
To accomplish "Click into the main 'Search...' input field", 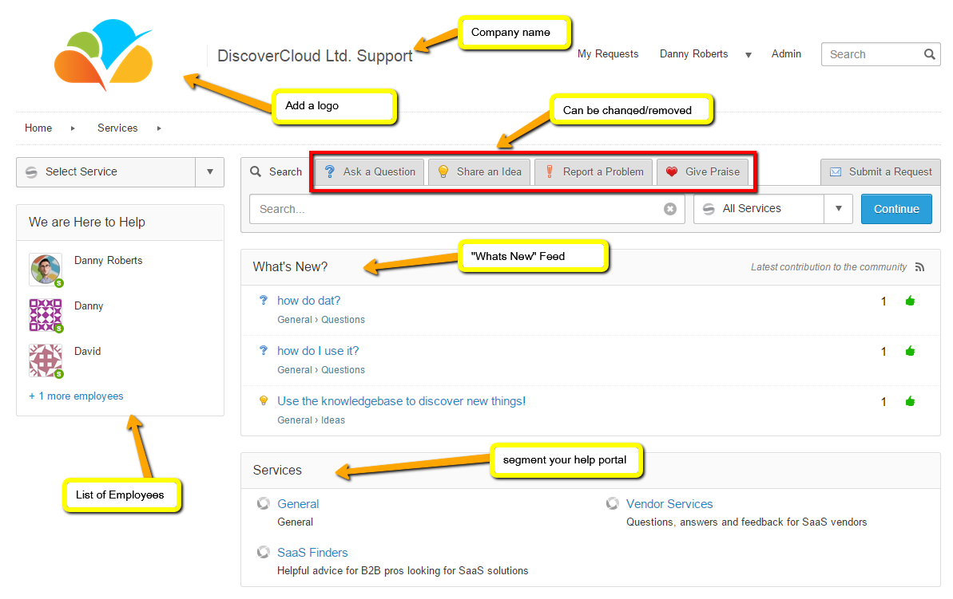I will (455, 209).
